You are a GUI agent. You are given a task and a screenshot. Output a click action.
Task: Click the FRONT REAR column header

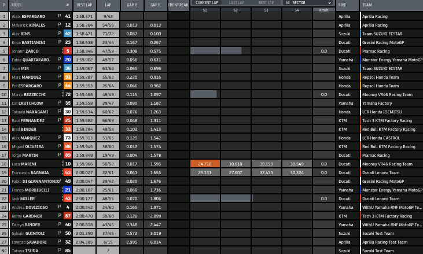pyautogui.click(x=178, y=5)
